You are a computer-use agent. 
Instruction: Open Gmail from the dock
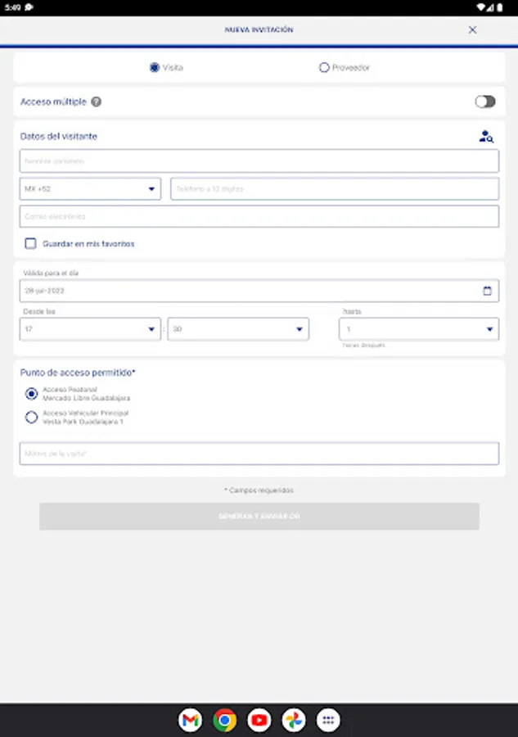(x=190, y=720)
